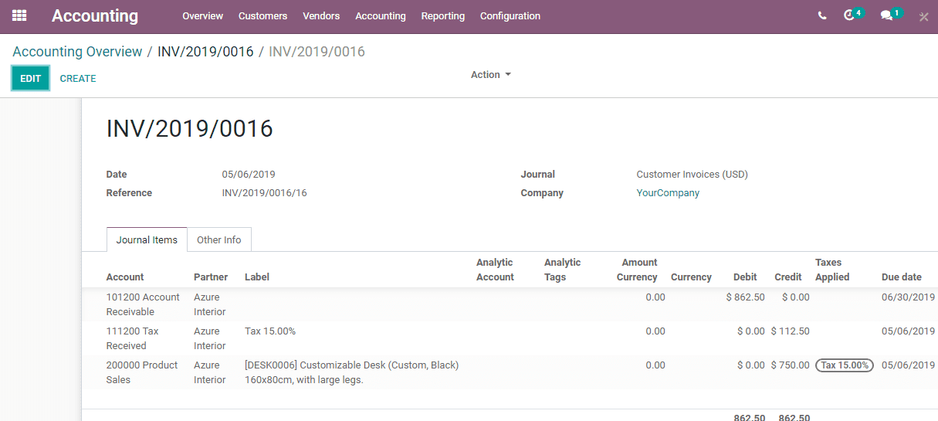Click the date value 05/06/2019 field

[x=249, y=175]
